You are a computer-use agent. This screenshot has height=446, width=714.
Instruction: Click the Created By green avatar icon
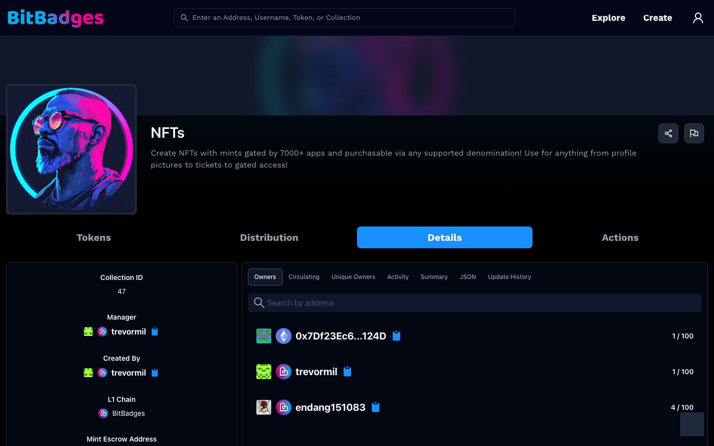(x=88, y=373)
